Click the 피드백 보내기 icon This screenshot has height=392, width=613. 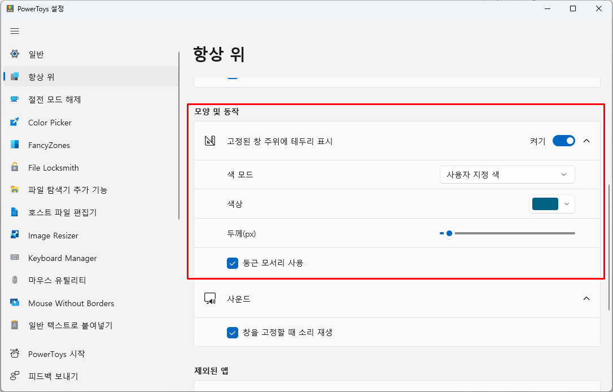pos(15,376)
